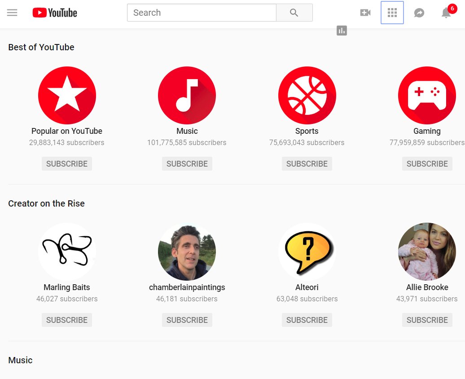Open the Gaming controller channel icon
Screen dimensions: 465x379
point(427,95)
